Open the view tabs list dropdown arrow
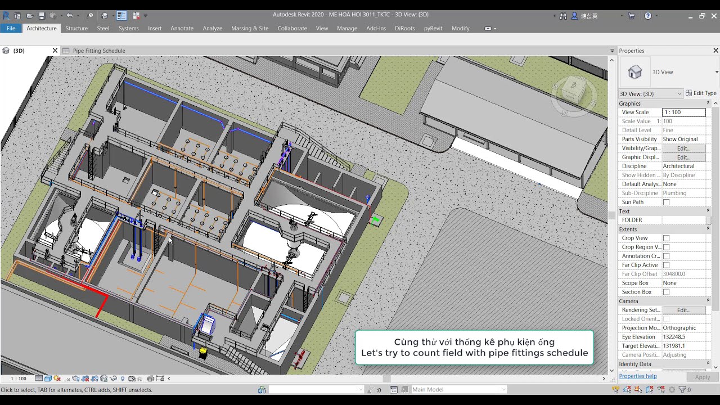The image size is (720, 405). tap(612, 51)
